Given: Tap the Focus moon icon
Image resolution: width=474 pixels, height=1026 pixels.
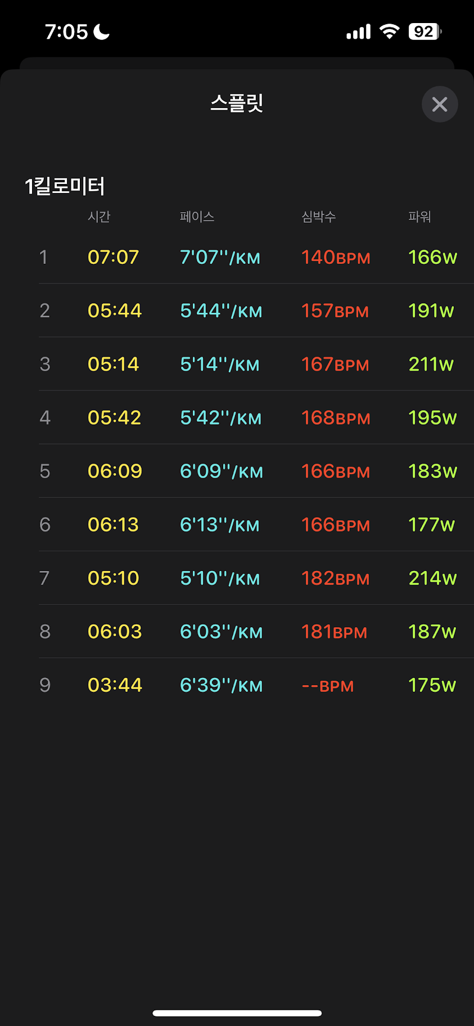Looking at the screenshot, I should click(102, 32).
